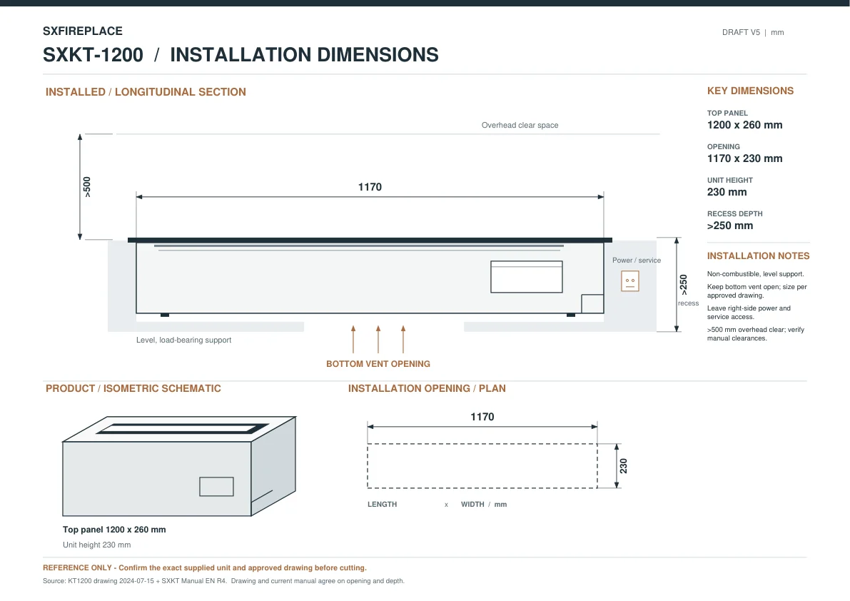850x601 pixels.
Task: Click the power service outlet icon
Action: coord(630,281)
